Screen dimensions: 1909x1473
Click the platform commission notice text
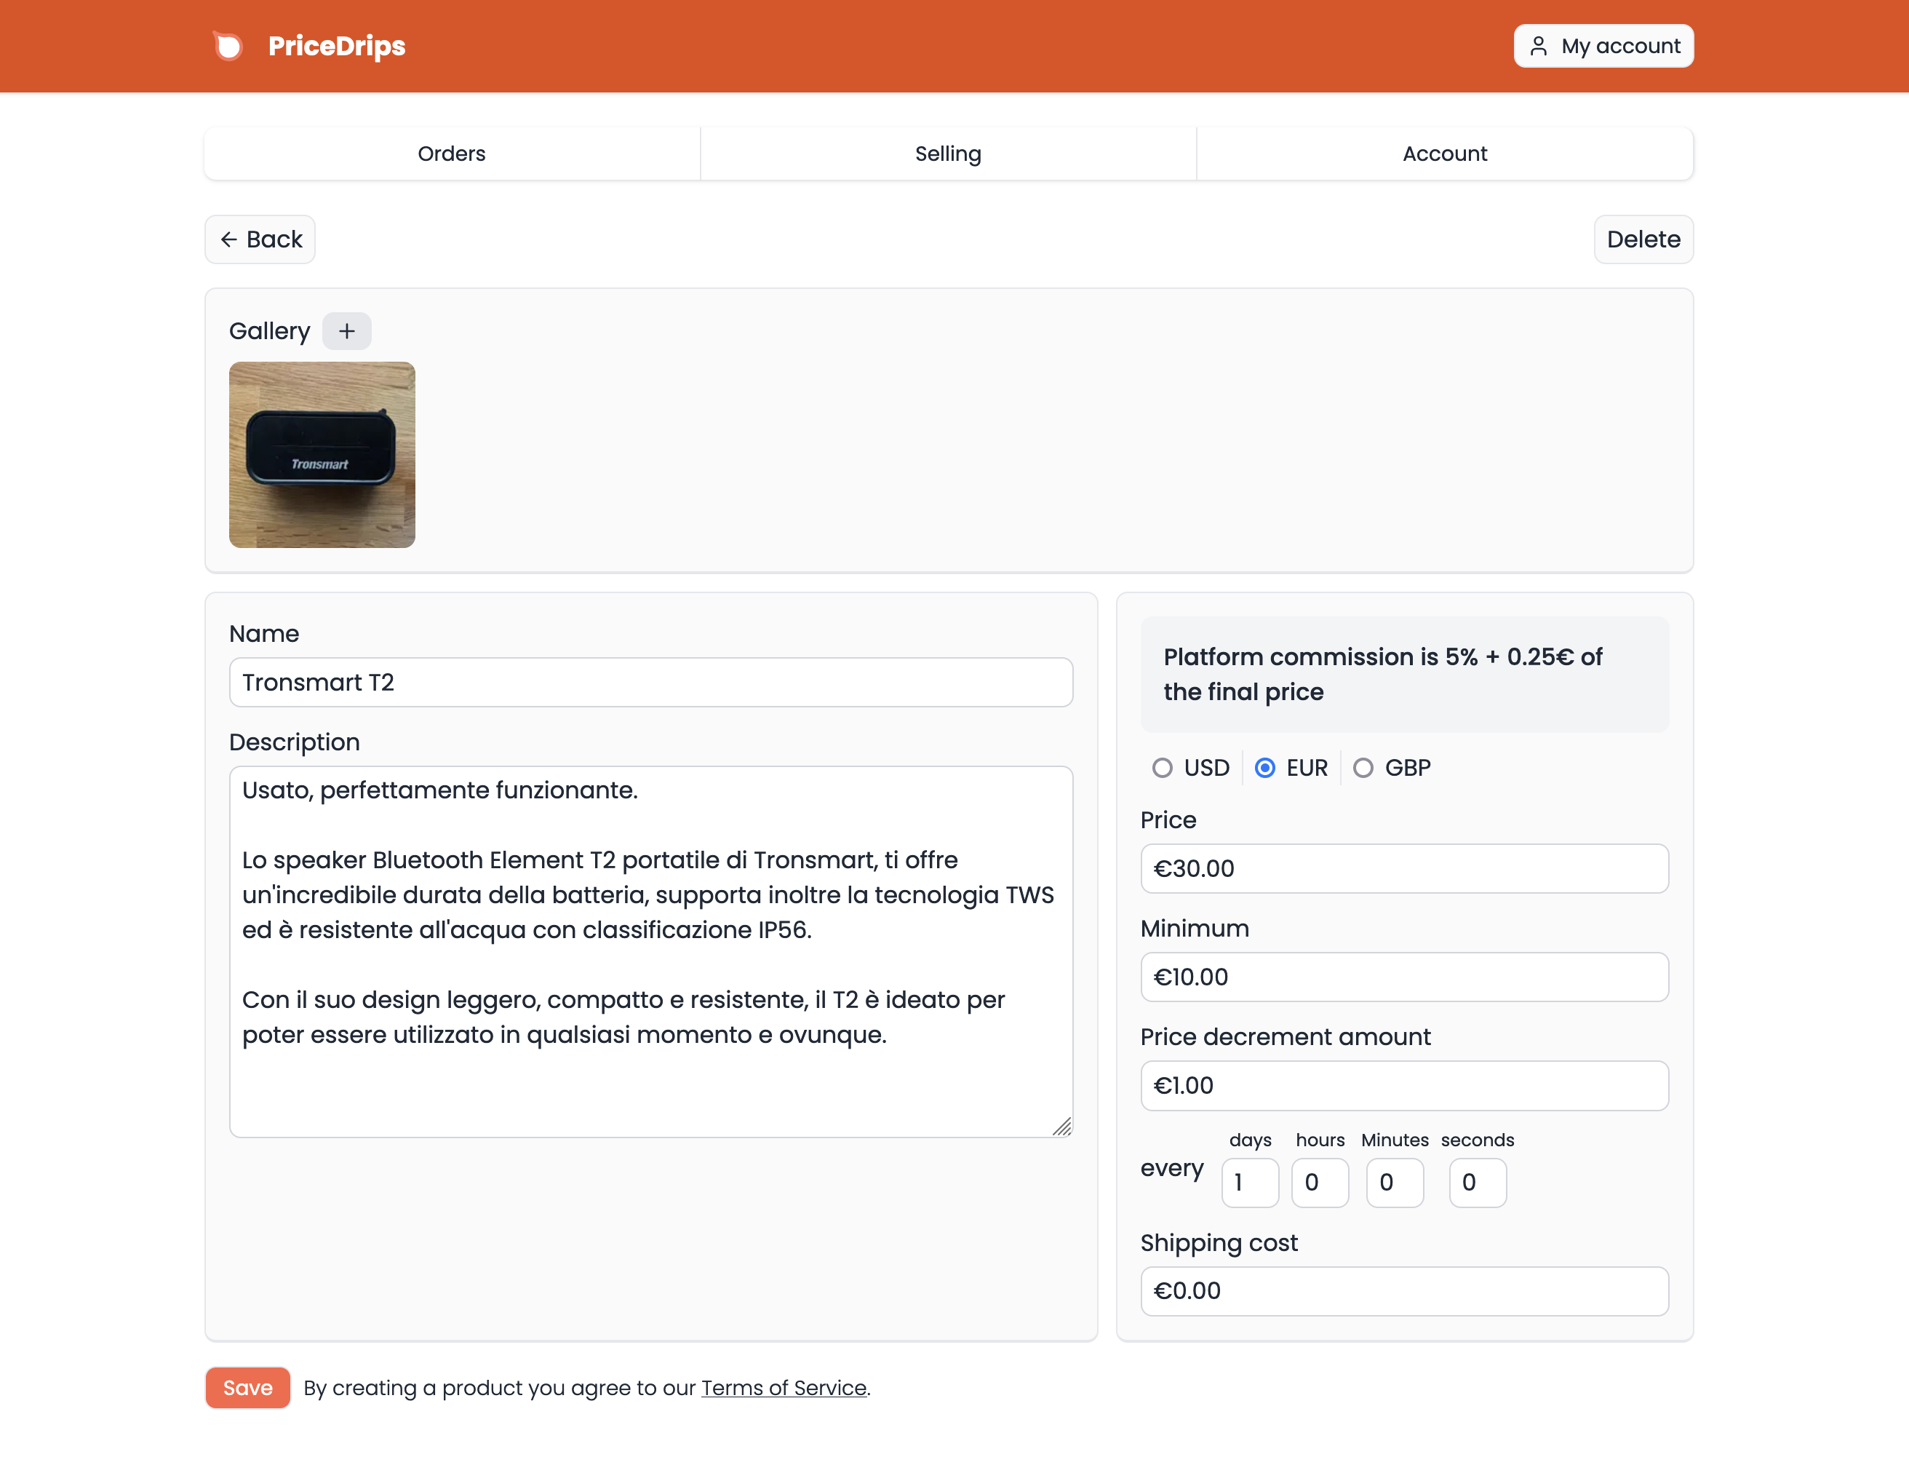pyautogui.click(x=1383, y=675)
